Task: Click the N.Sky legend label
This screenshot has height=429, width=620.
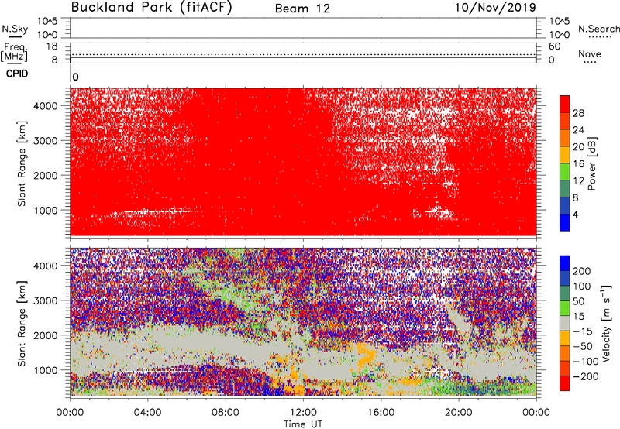Action: (x=15, y=29)
